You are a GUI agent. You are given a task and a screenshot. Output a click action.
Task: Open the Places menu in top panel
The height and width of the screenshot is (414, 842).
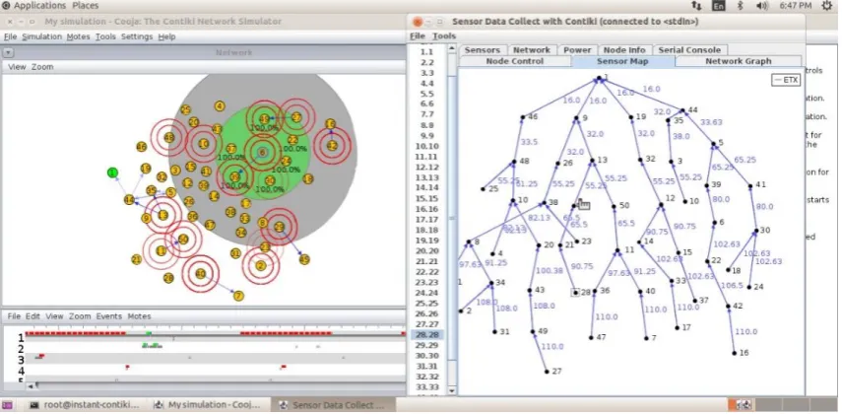point(86,5)
